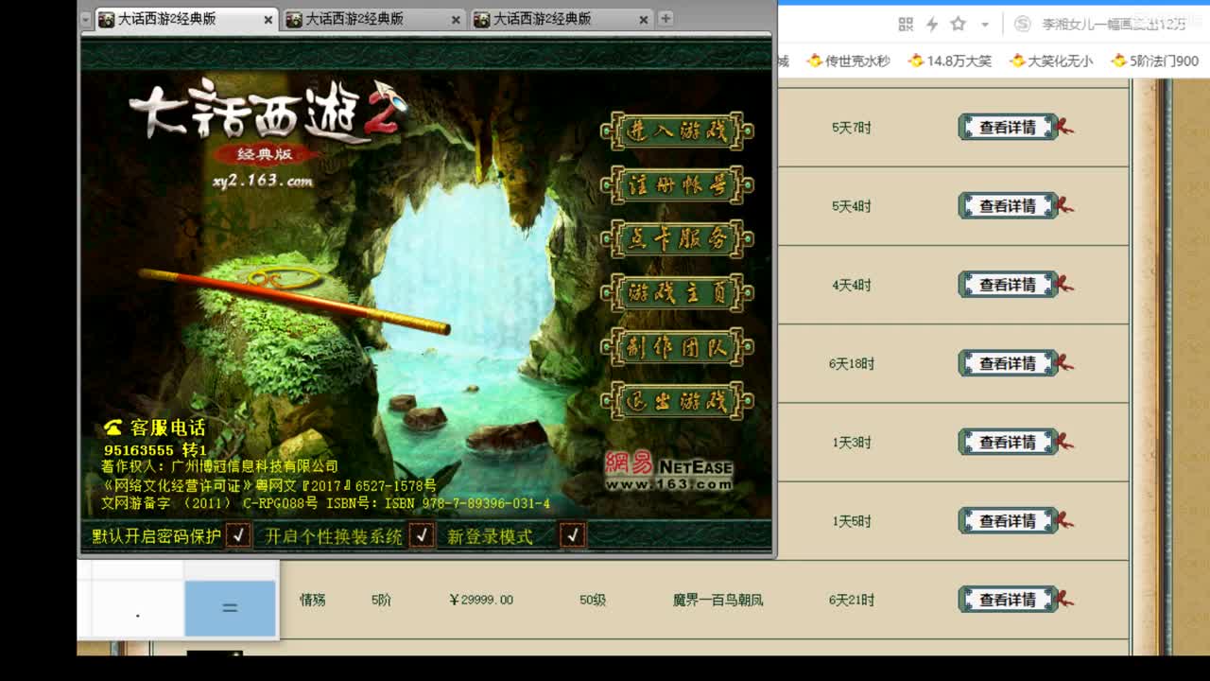This screenshot has height=681, width=1210.
Task: Click the calculator equals button
Action: [230, 608]
